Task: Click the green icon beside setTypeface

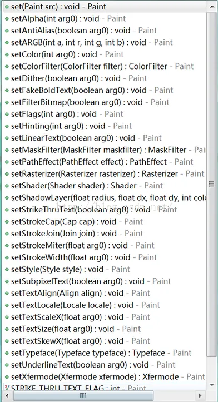Action: coord(7,353)
